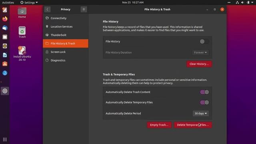Screen dimensions: 256x144
Task: Open Ubuntu Software from the dock
Action: (x=5, y=64)
